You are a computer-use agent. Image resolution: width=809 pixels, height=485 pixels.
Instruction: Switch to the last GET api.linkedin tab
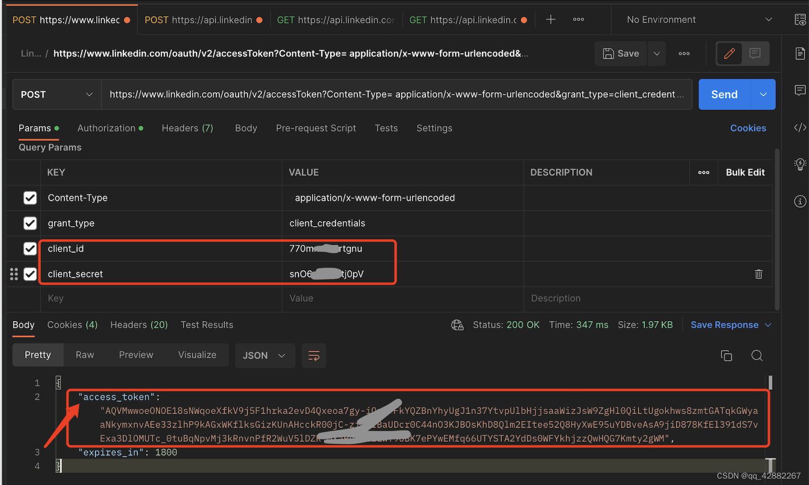[468, 20]
